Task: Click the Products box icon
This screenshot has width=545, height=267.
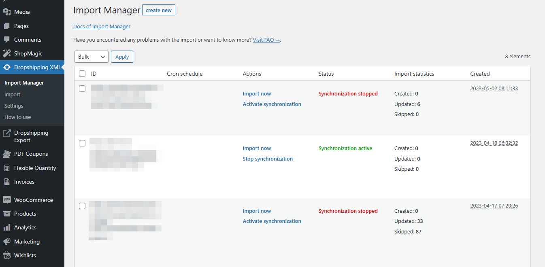Action: pyautogui.click(x=7, y=214)
